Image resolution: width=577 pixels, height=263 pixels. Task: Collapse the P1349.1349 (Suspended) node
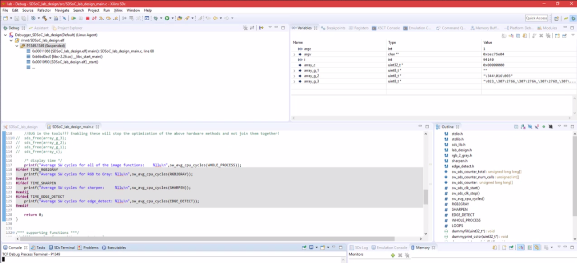[x=17, y=45]
